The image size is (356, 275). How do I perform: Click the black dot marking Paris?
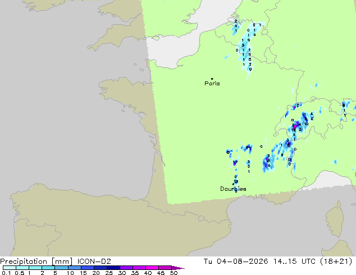[212, 79]
